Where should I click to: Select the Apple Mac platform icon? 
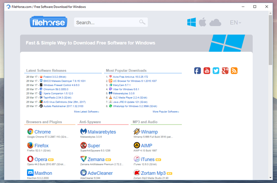203,22
